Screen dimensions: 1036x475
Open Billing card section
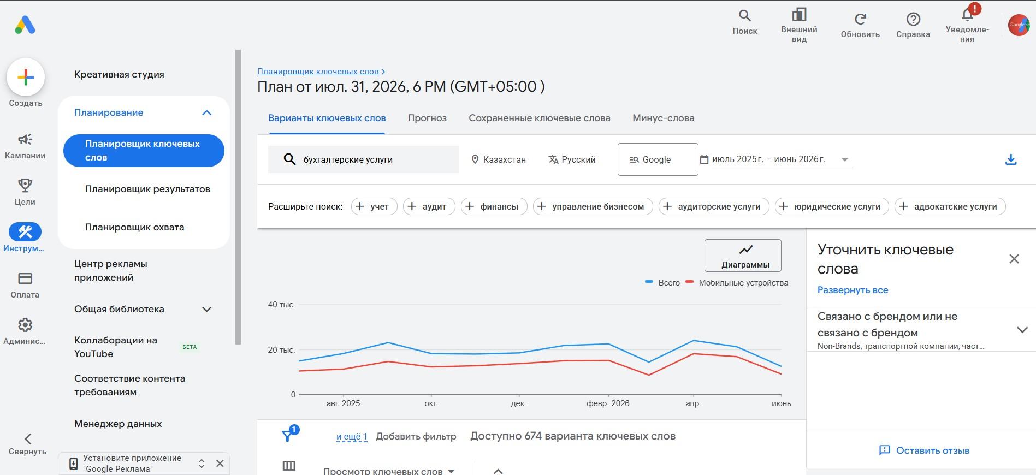(25, 286)
